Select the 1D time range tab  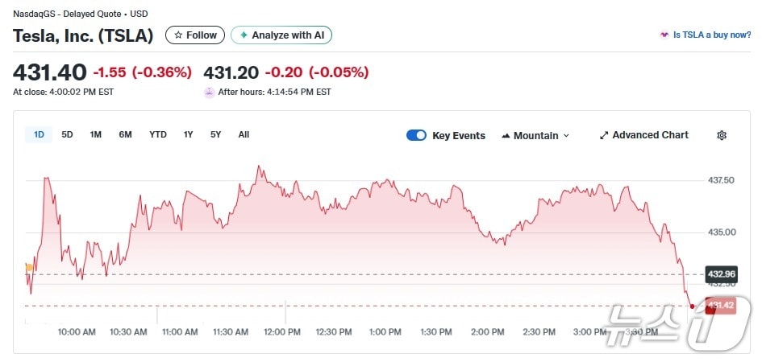(x=39, y=134)
